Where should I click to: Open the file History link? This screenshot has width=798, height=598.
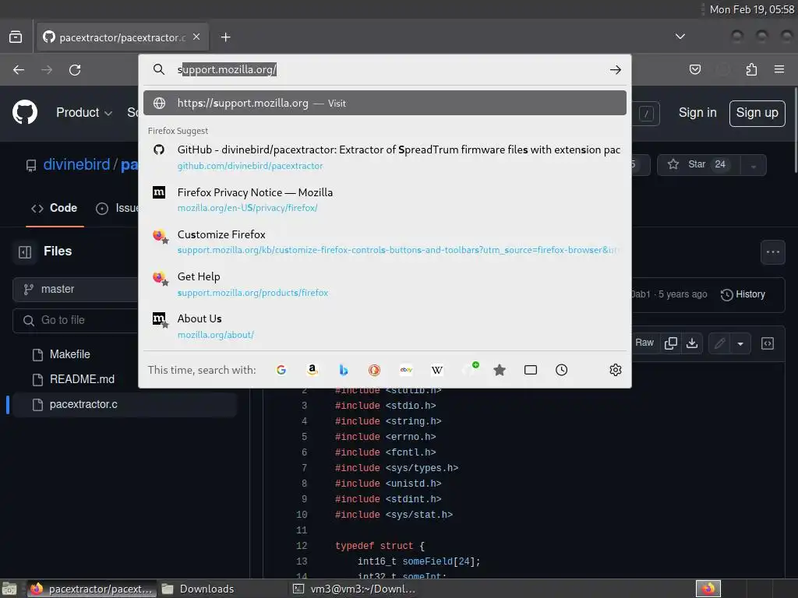pos(743,294)
